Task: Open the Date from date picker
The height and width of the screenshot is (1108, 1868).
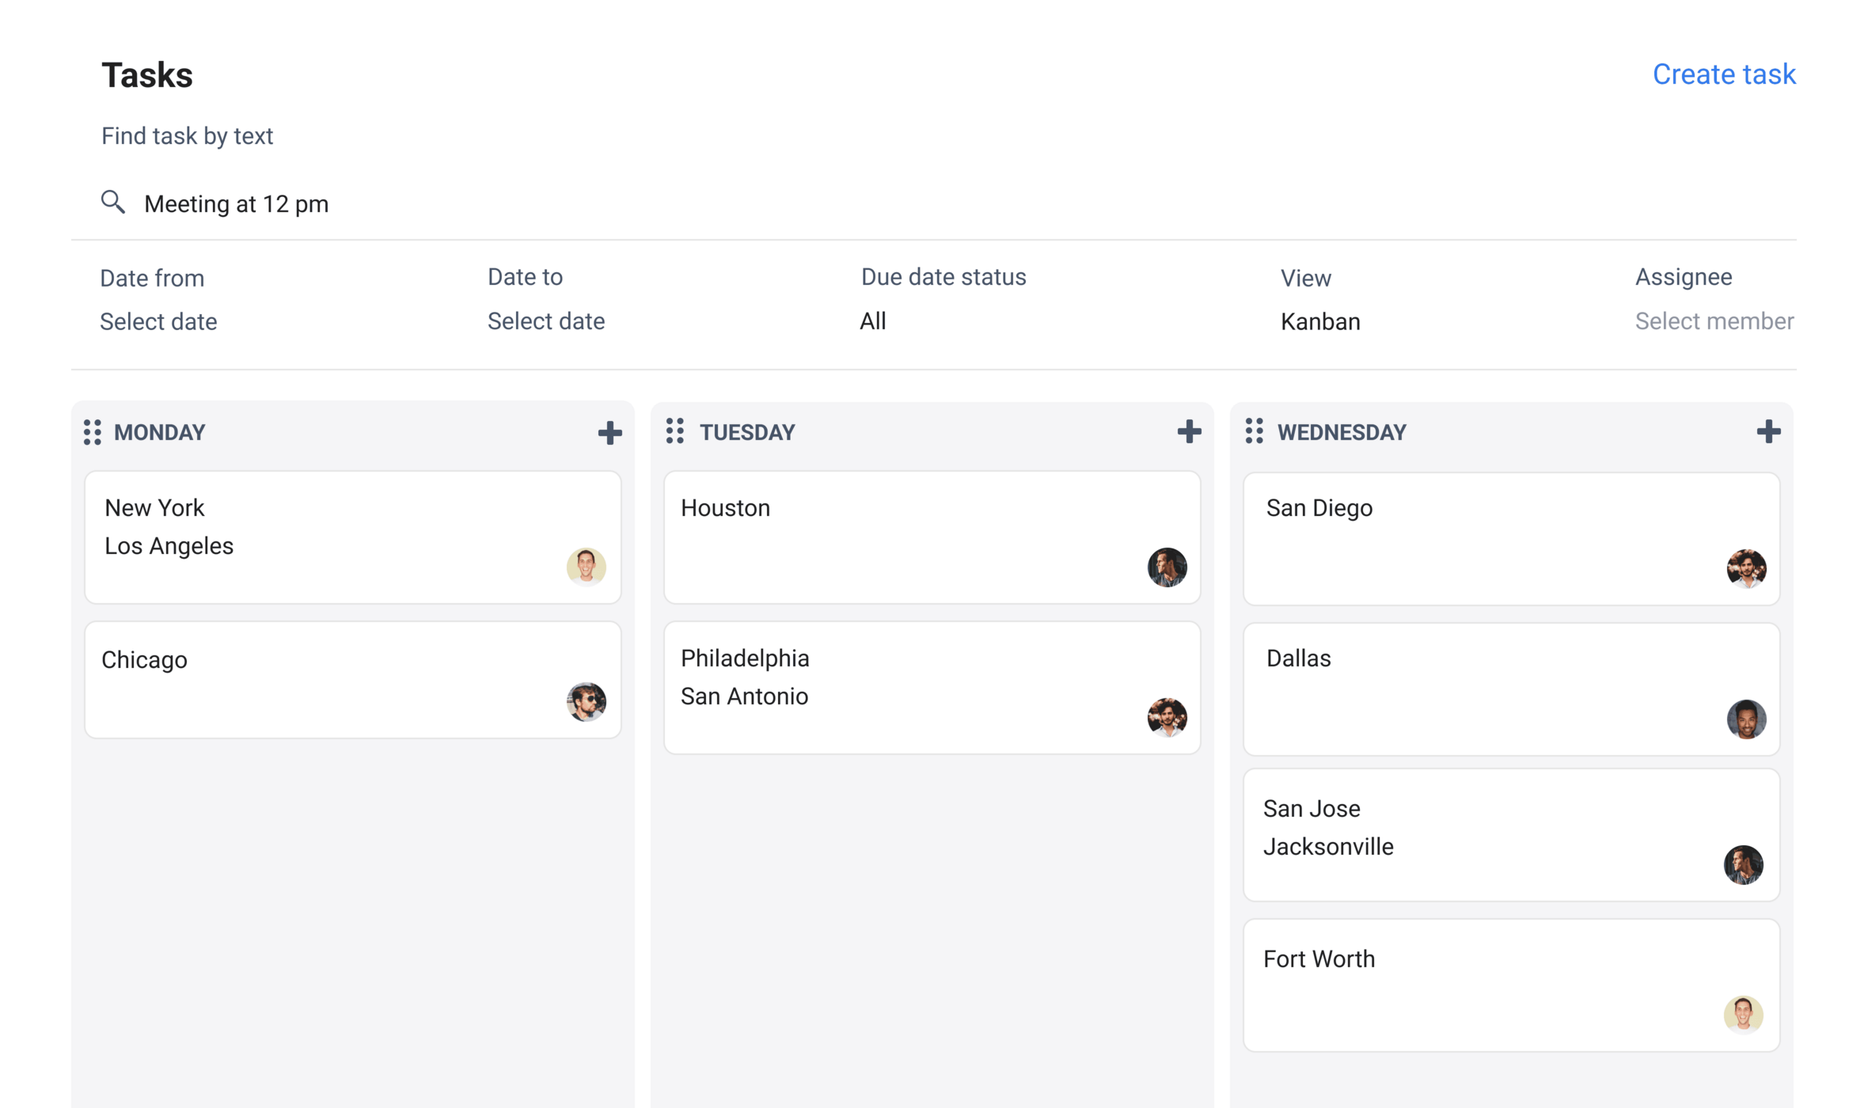Action: (158, 321)
